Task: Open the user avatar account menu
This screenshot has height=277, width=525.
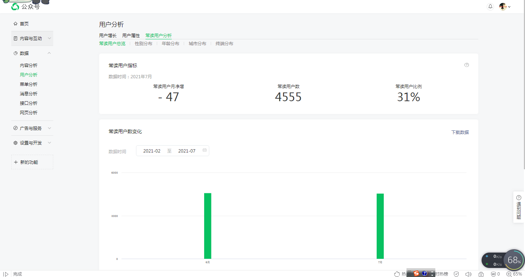Action: 504,7
